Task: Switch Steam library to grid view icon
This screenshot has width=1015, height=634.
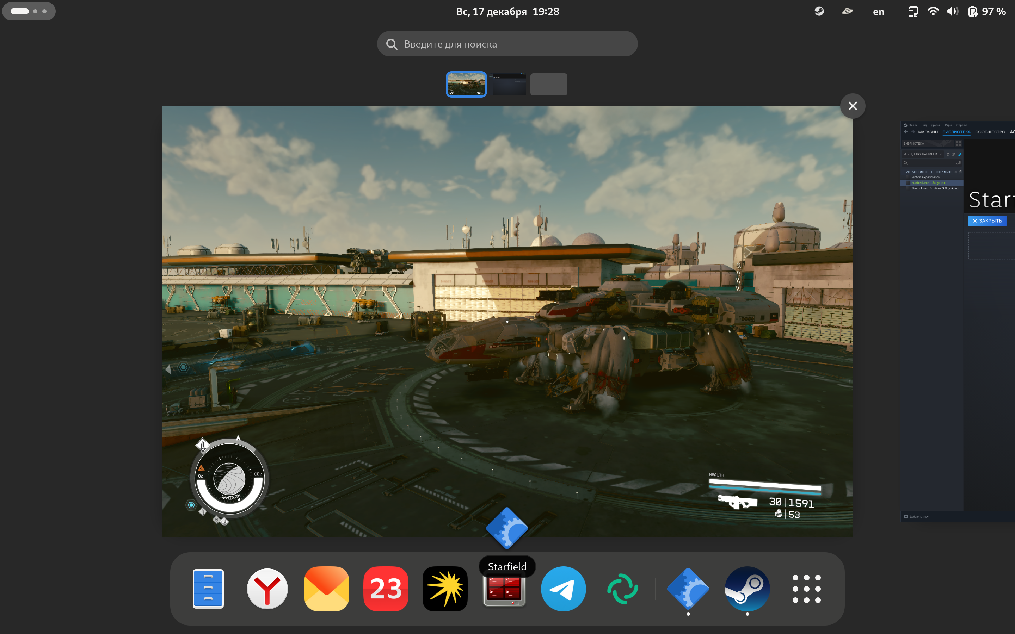Action: [958, 143]
